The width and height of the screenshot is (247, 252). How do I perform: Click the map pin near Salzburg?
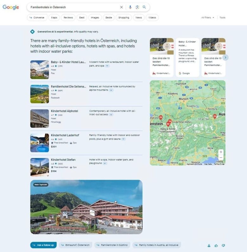(215, 116)
